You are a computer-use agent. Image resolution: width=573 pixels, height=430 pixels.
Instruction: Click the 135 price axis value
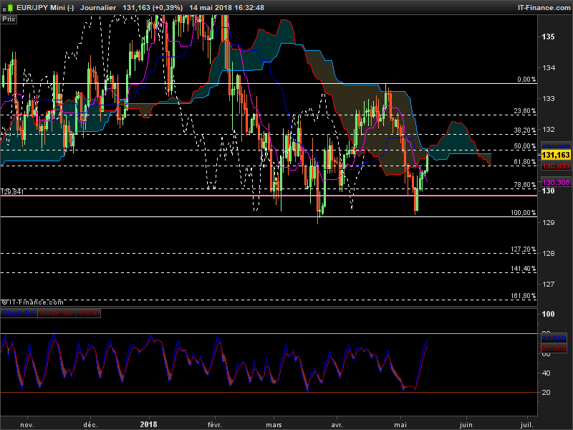548,37
